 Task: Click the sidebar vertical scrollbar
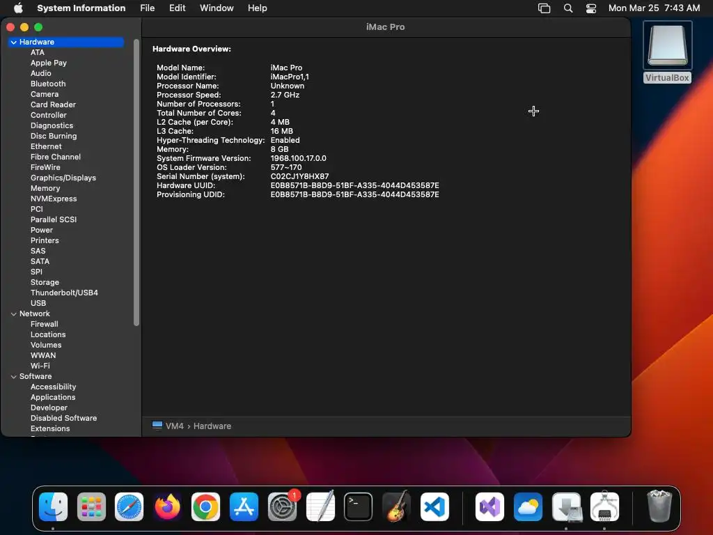pyautogui.click(x=136, y=182)
